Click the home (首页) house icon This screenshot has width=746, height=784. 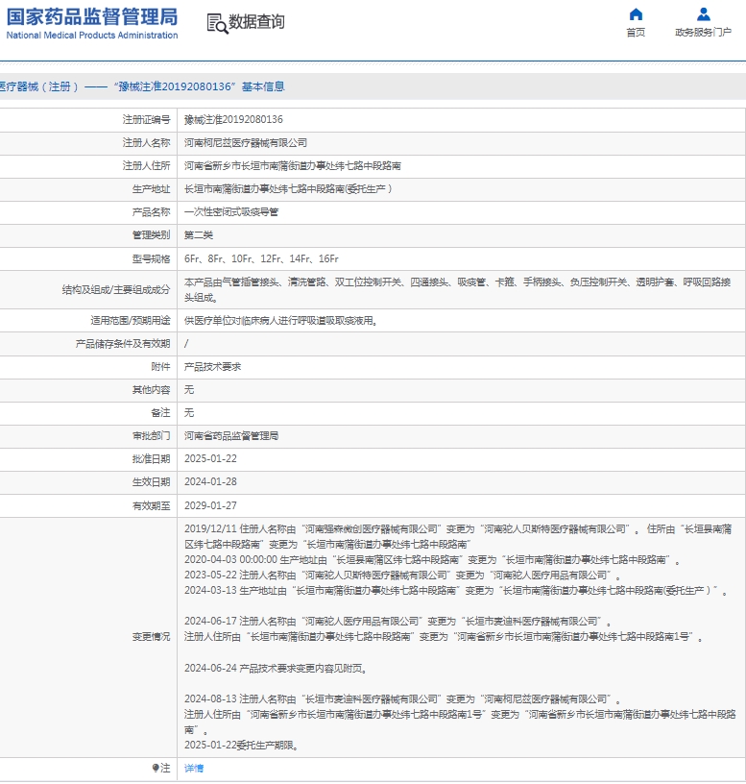coord(636,14)
